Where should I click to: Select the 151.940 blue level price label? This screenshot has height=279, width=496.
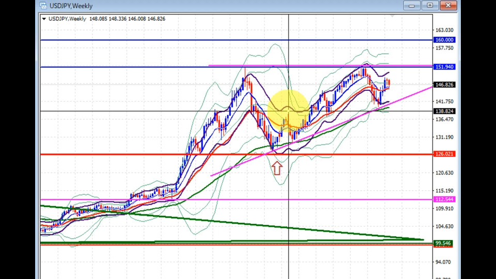444,67
